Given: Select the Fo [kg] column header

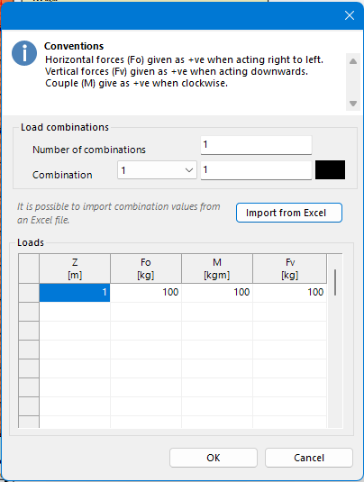Looking at the screenshot, I should pos(146,268).
